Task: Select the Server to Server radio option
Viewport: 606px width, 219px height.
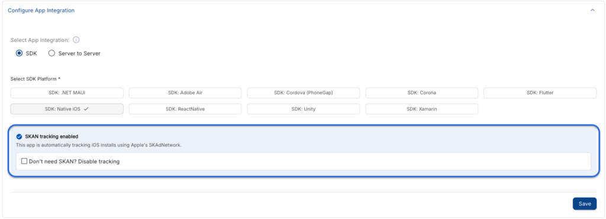Action: [52, 54]
